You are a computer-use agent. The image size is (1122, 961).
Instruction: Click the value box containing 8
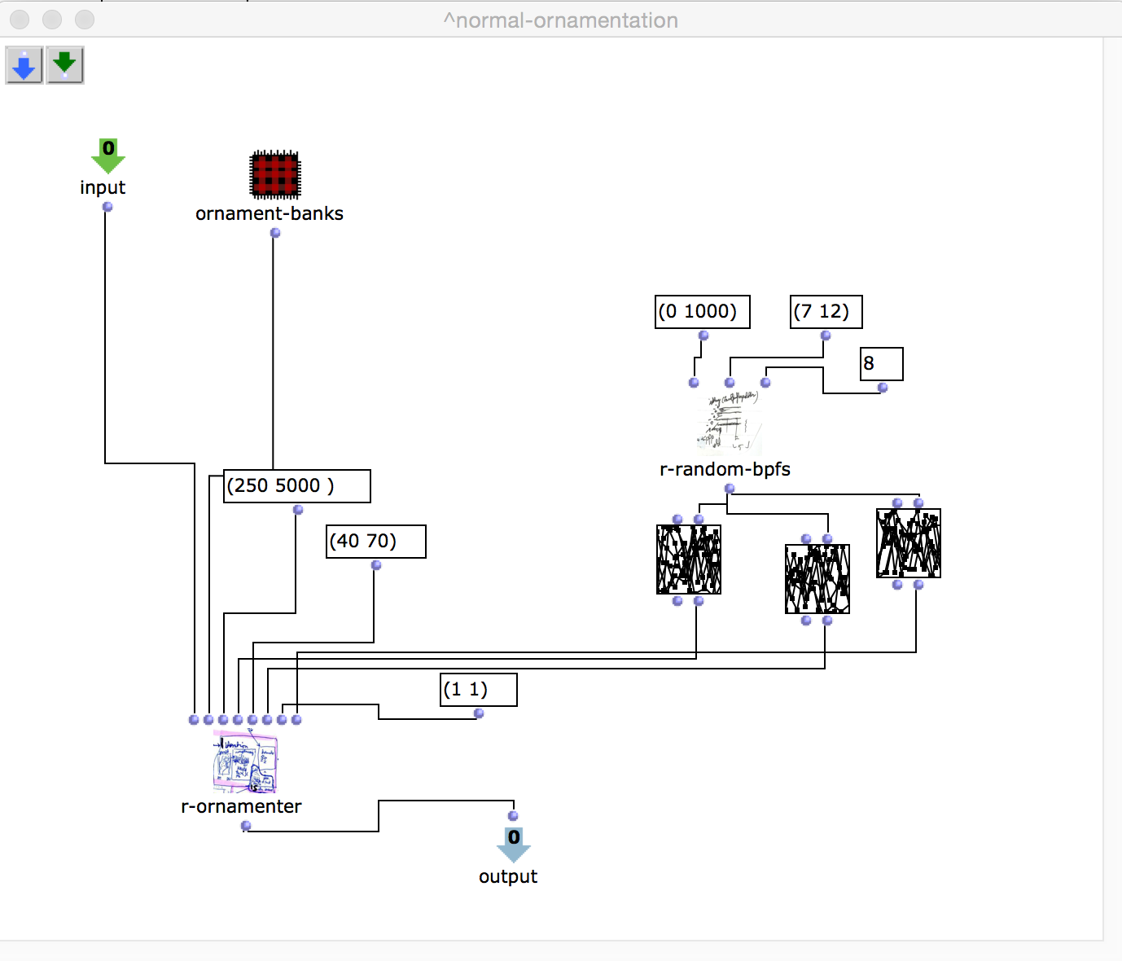pos(881,364)
